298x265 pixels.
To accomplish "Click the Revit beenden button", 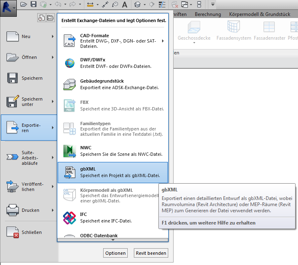I will click(x=151, y=253).
